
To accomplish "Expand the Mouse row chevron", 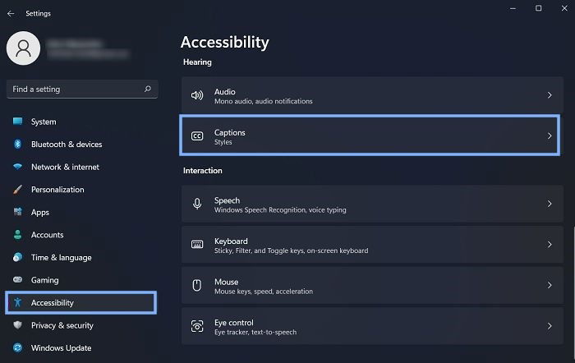I will pyautogui.click(x=550, y=285).
